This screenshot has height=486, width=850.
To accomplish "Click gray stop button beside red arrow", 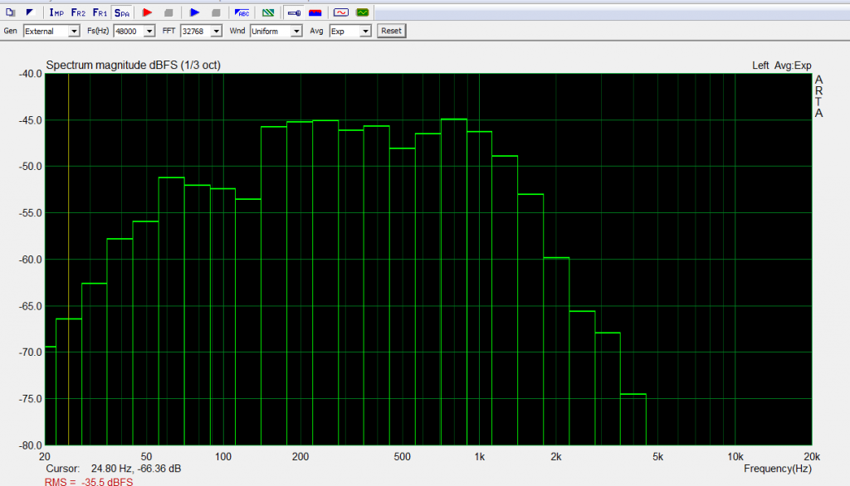I will pyautogui.click(x=169, y=12).
